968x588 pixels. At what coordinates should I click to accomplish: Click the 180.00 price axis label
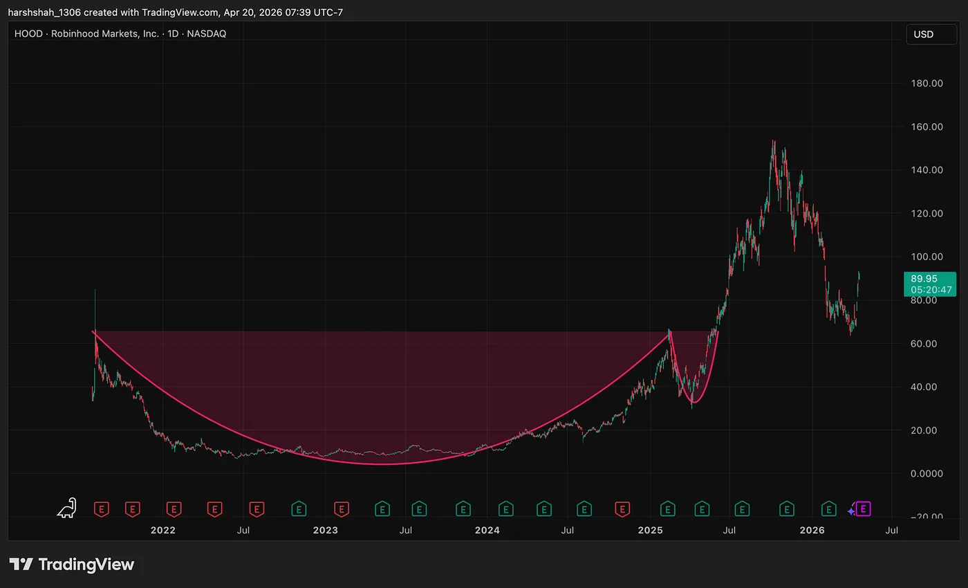[927, 84]
